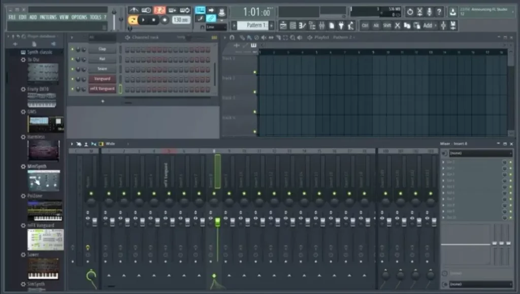Click the slice tool in the Playlist
Image resolution: width=520 pixels, height=294 pixels.
click(x=278, y=37)
